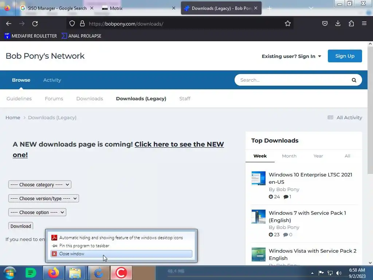Viewport: 373px width, 280px height.
Task: Open the Choose category dropdown
Action: pos(40,184)
